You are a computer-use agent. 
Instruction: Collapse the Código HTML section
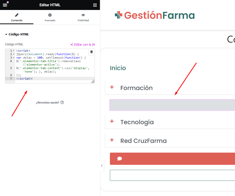[x=17, y=34]
